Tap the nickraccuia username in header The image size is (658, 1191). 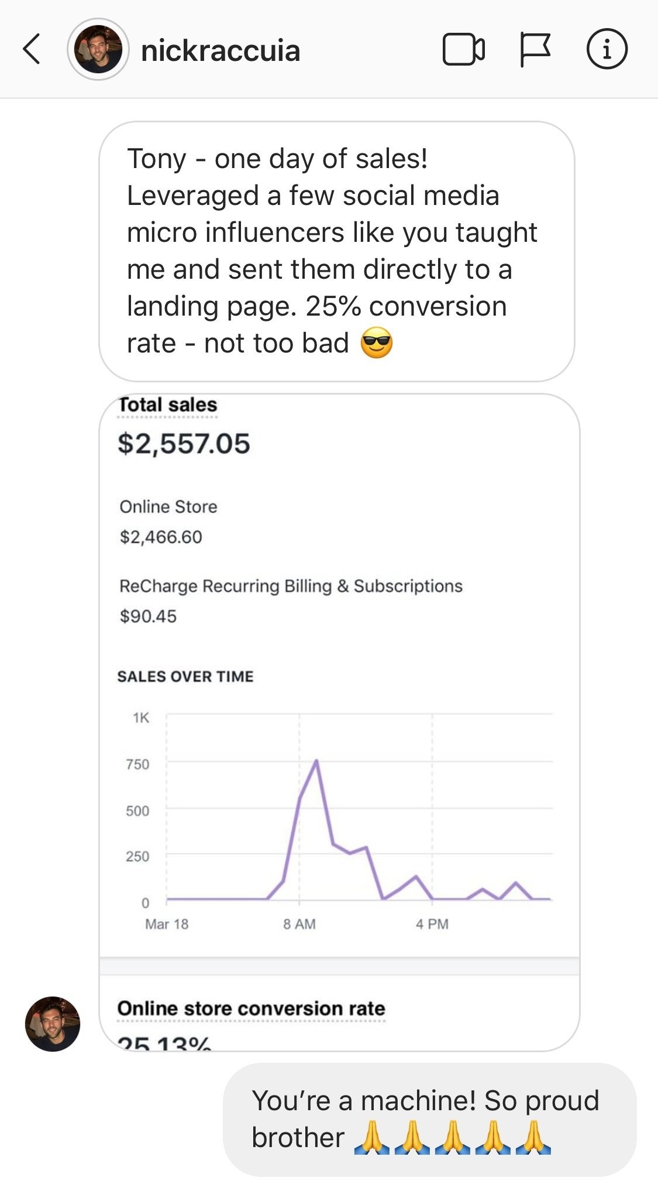[221, 51]
